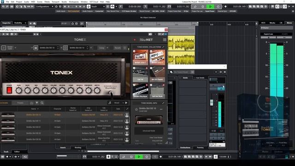Click the Redo icon in Cubase toolbar
Image resolution: width=295 pixels, height=166 pixels.
coord(7,6)
